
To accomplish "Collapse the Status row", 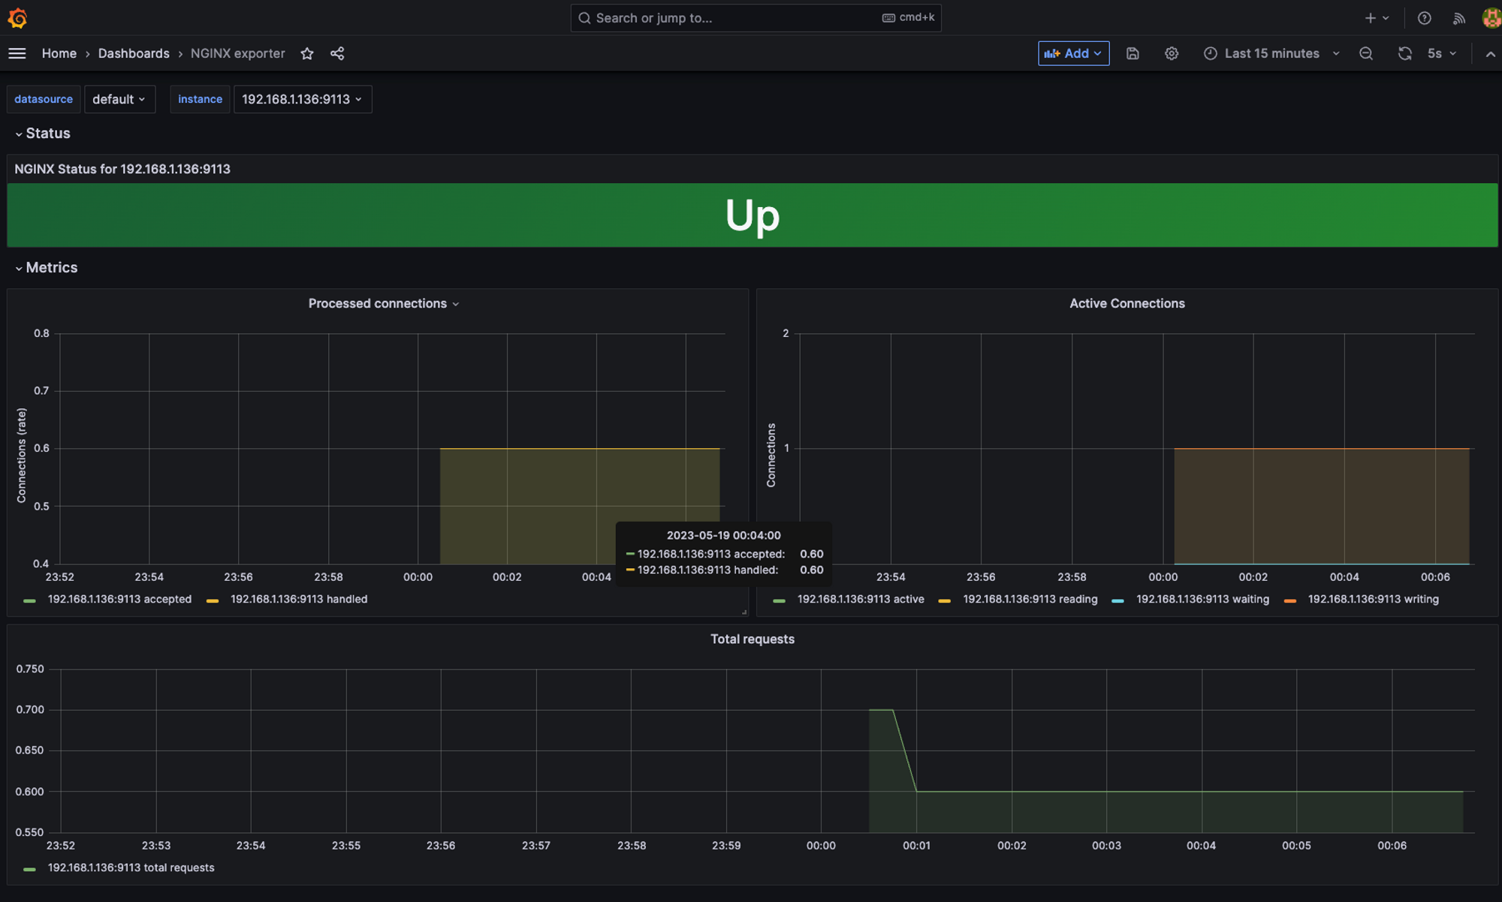I will 43,134.
